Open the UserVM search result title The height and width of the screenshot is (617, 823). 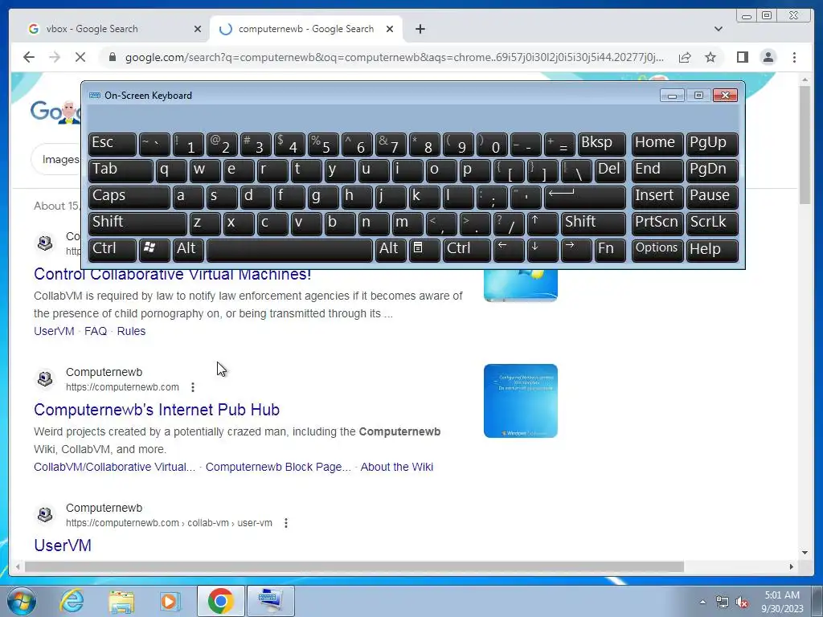tap(63, 545)
